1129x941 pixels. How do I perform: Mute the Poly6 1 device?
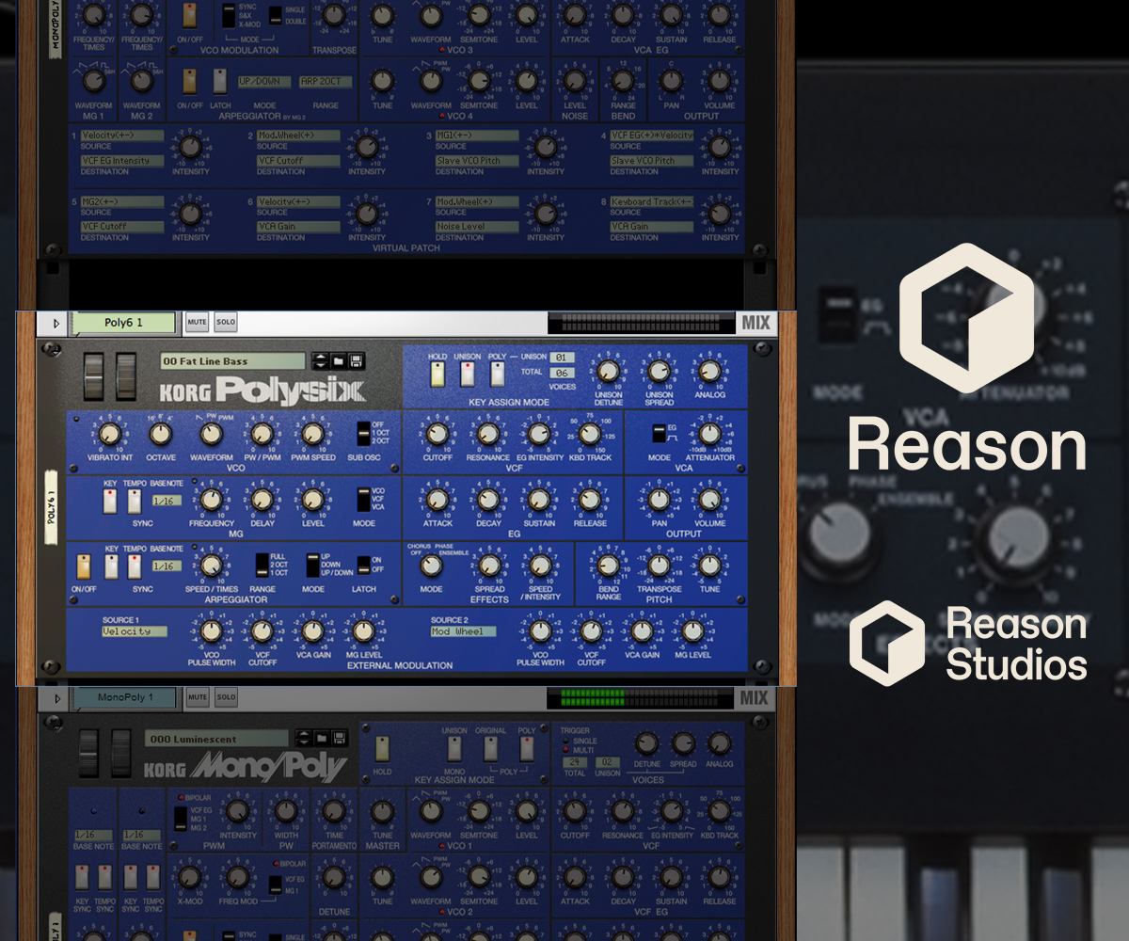point(197,322)
